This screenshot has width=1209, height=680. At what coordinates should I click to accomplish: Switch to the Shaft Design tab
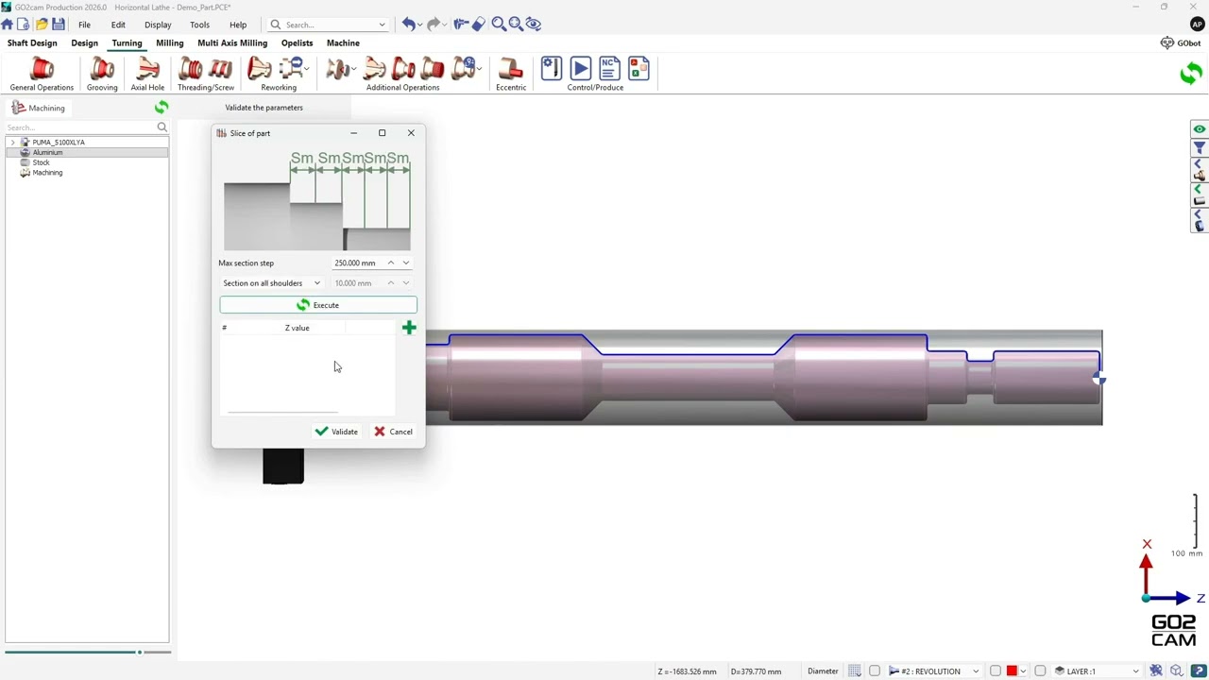(32, 42)
